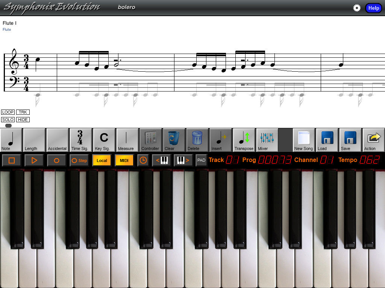Open the Accidental tool
Viewport: 385px width, 288px height.
(57, 140)
